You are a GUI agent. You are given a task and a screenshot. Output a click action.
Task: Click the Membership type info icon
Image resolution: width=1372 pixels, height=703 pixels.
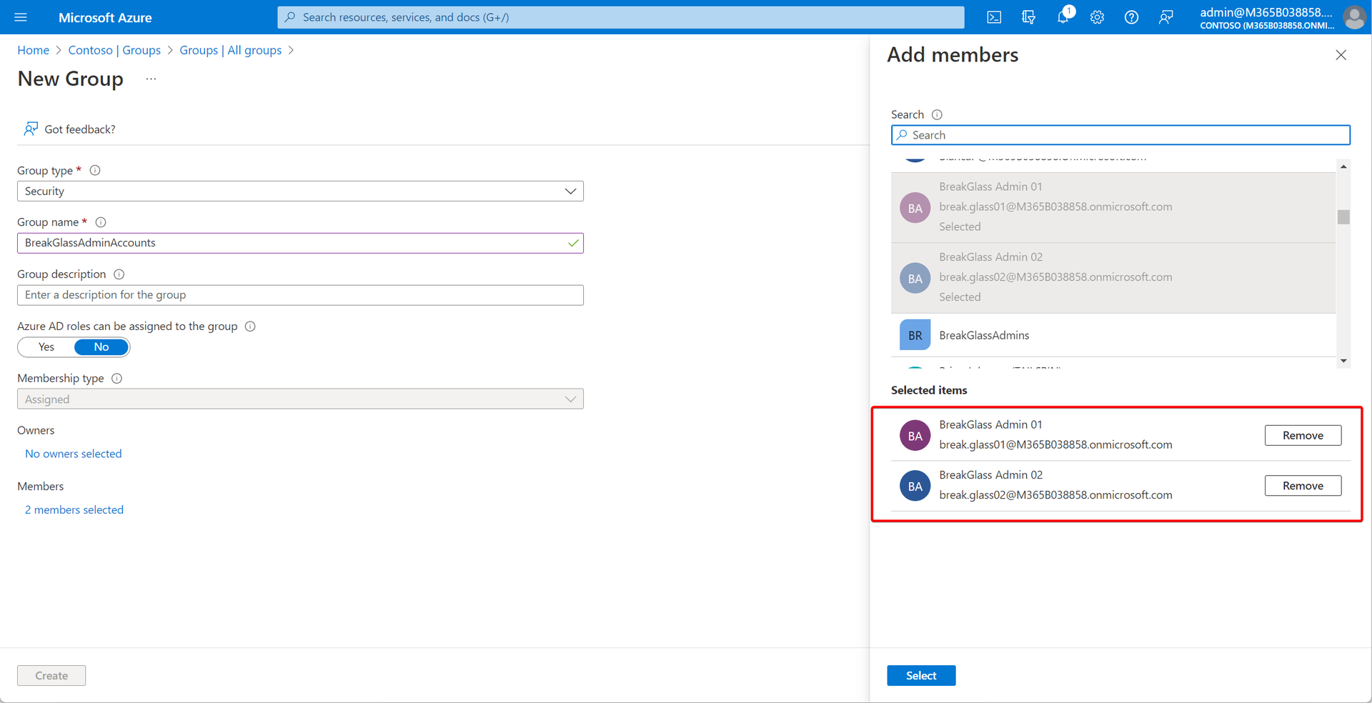117,378
